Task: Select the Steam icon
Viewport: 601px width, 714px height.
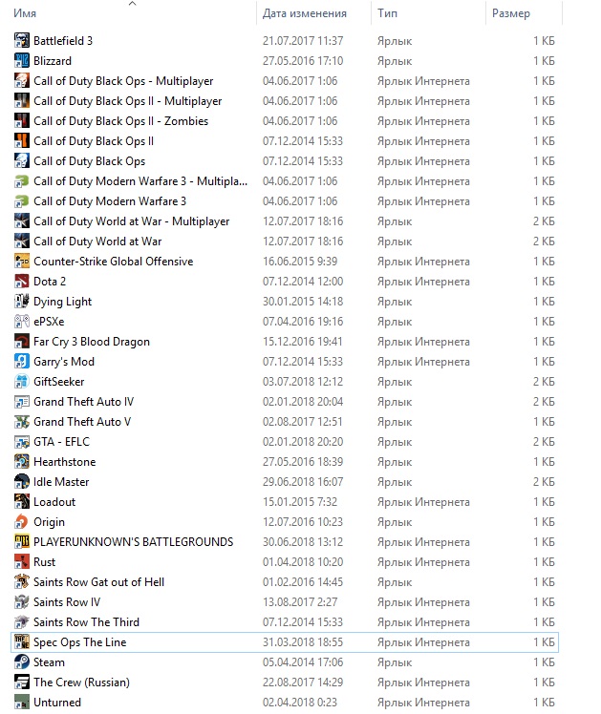Action: 21,661
